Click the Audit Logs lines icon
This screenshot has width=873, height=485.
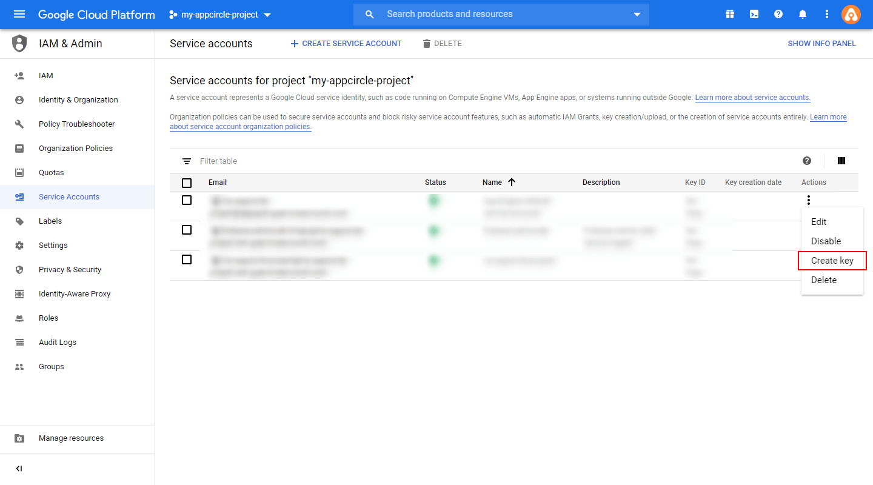pos(19,343)
